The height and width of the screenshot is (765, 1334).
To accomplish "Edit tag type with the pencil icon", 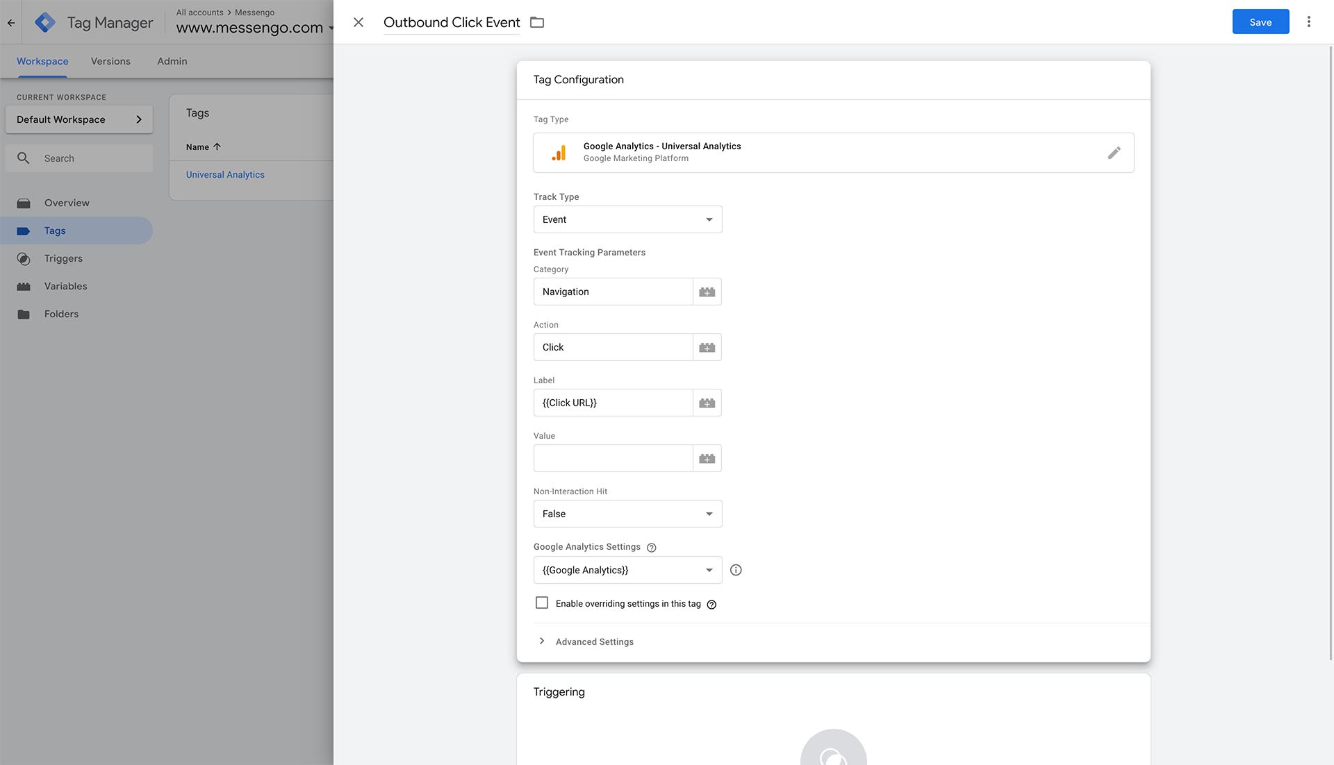I will pos(1114,153).
